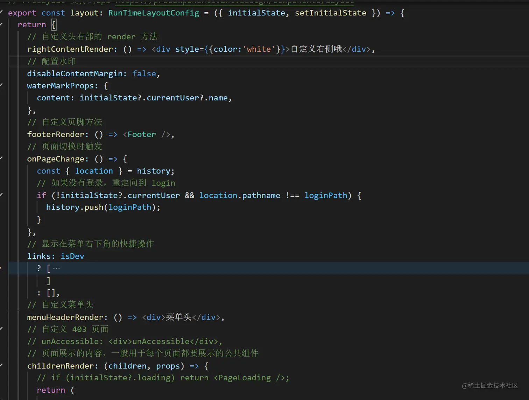Screen dimensions: 529x400
Task: Click the "setInitialState" parameter
Action: [x=331, y=13]
